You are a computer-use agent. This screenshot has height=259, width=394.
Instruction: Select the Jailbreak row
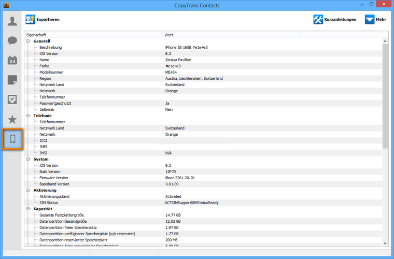point(204,109)
